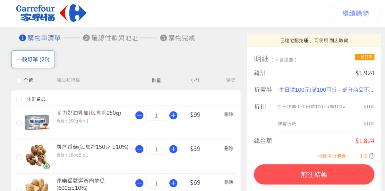Screen dimensions: 385x191
Task: Open the Philadelphia cream cheese thumbnail
Action: click(x=37, y=122)
